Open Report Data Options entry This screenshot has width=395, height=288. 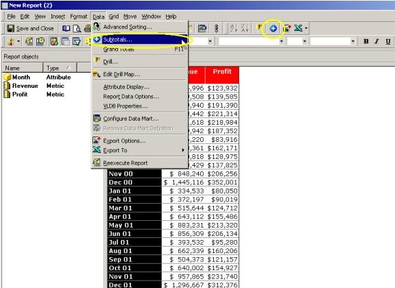[139, 97]
